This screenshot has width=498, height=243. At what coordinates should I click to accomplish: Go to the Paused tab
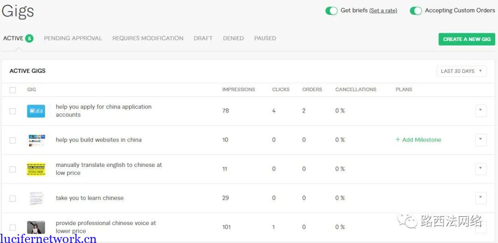pyautogui.click(x=265, y=38)
